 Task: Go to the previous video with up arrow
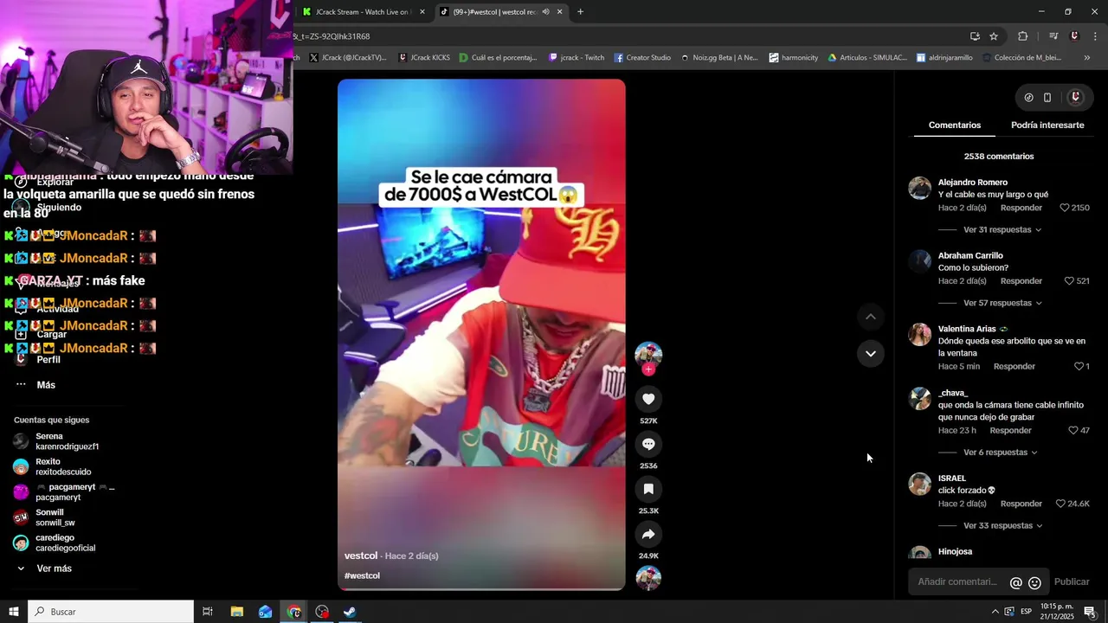click(x=871, y=317)
